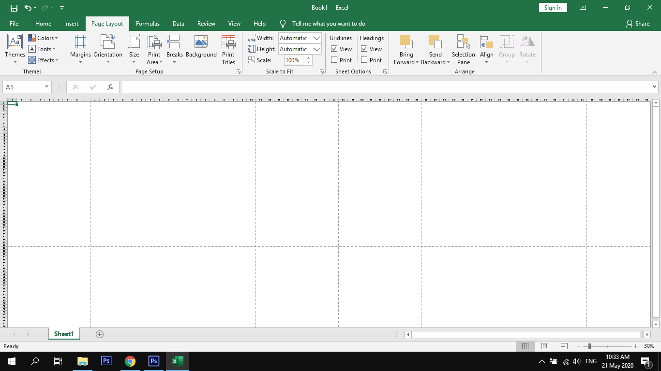Open the Breaks menu

click(x=174, y=49)
